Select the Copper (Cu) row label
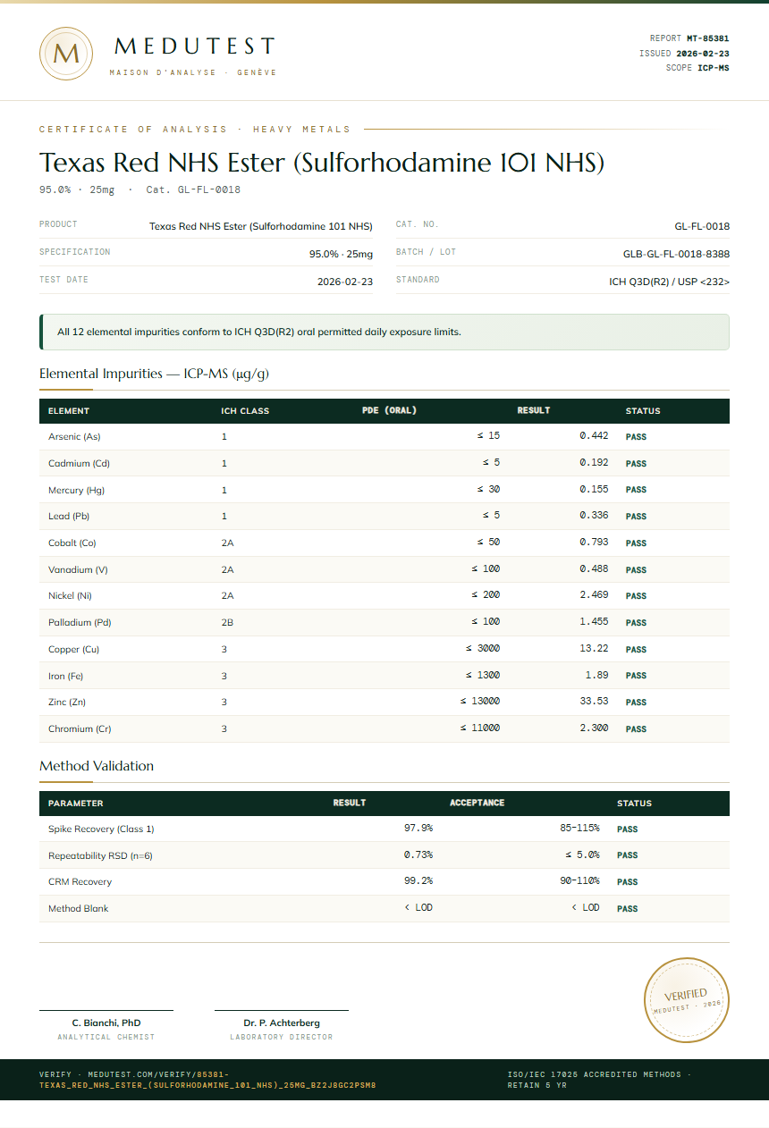 coord(73,650)
